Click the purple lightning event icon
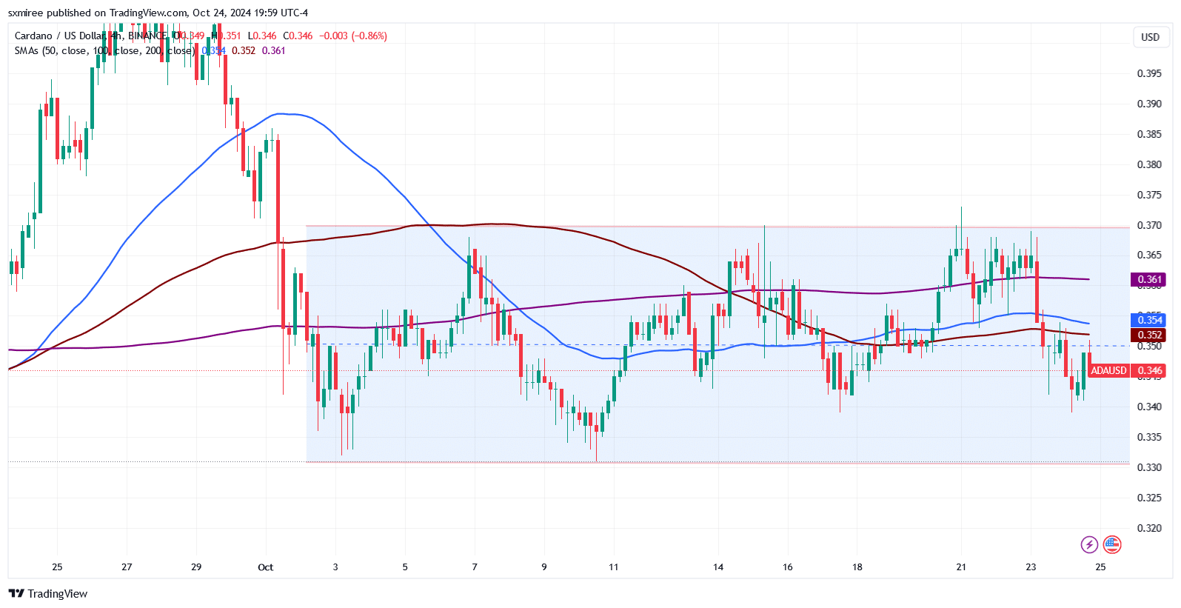This screenshot has width=1181, height=608. (x=1089, y=545)
